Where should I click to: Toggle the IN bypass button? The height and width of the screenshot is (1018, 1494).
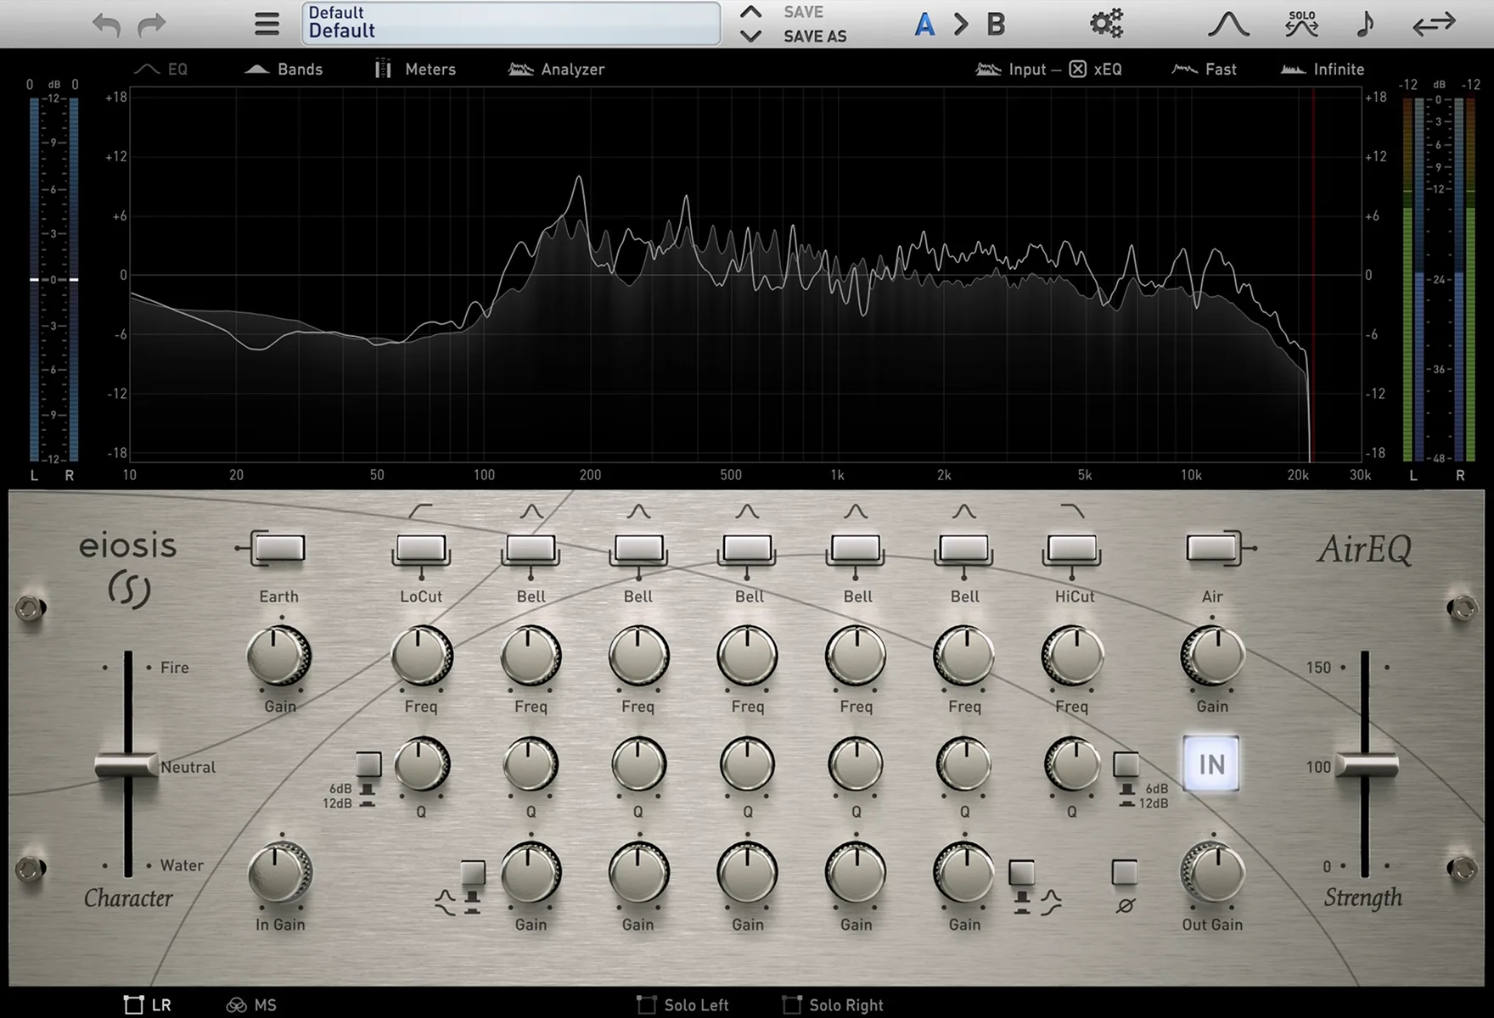[x=1211, y=764]
